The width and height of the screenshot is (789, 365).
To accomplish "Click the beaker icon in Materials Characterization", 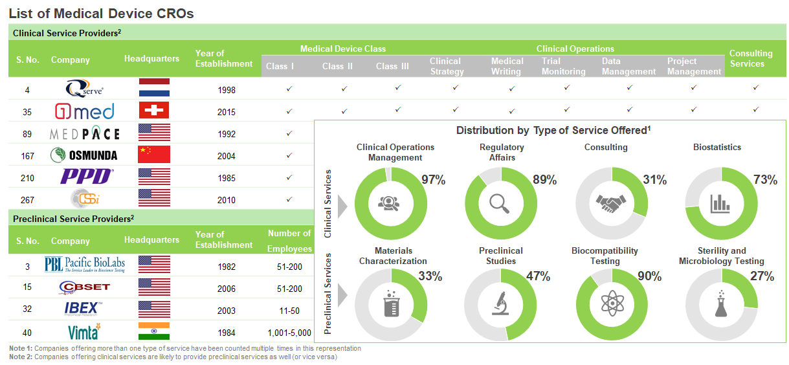I will [390, 304].
